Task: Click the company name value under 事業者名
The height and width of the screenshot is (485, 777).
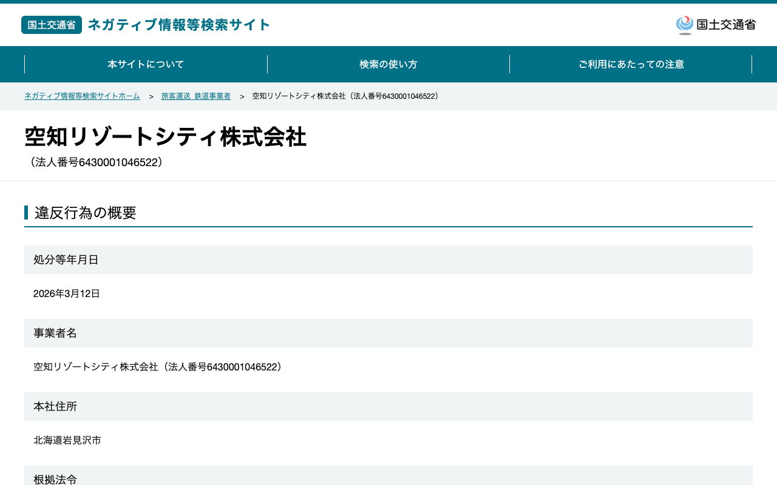Action: [x=159, y=367]
